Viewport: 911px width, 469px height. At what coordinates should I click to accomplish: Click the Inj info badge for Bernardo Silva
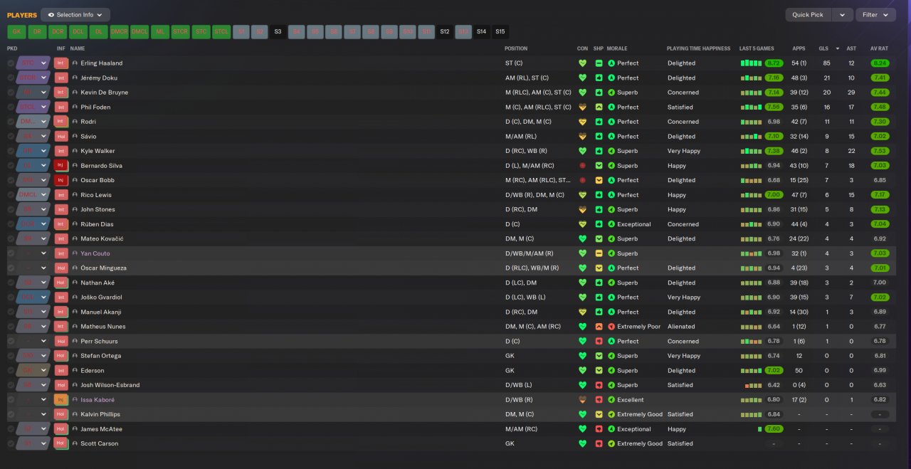[x=60, y=166]
